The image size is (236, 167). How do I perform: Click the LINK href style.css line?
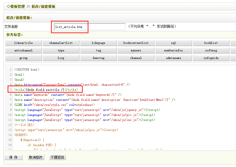(x=55, y=105)
